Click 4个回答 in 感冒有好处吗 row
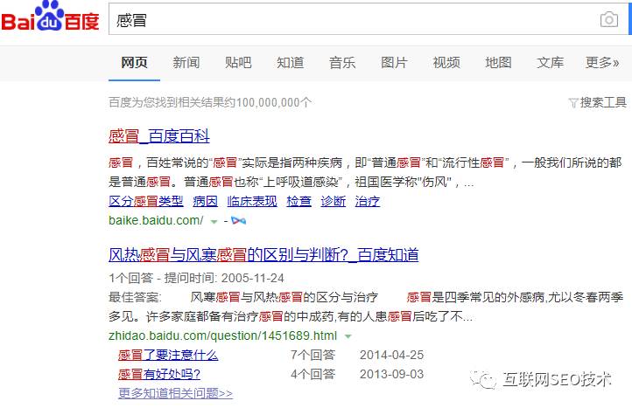Viewport: 632px width, 408px height. 313,374
